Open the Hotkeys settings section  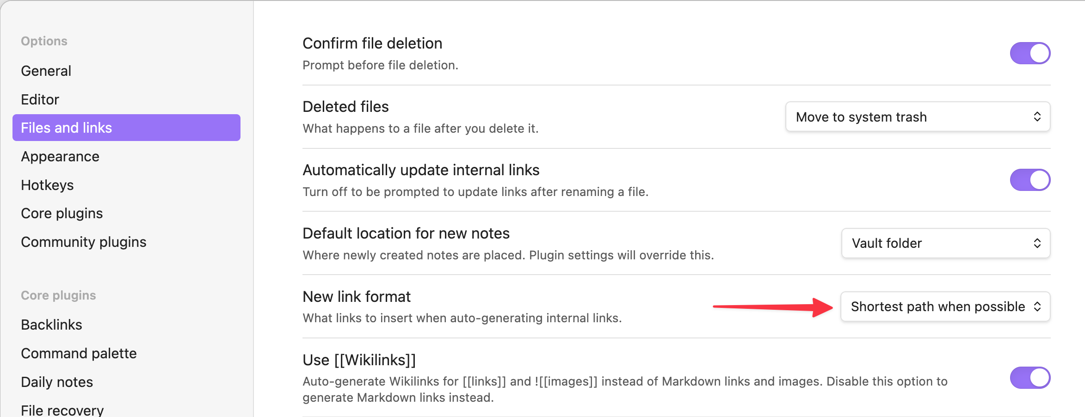47,185
